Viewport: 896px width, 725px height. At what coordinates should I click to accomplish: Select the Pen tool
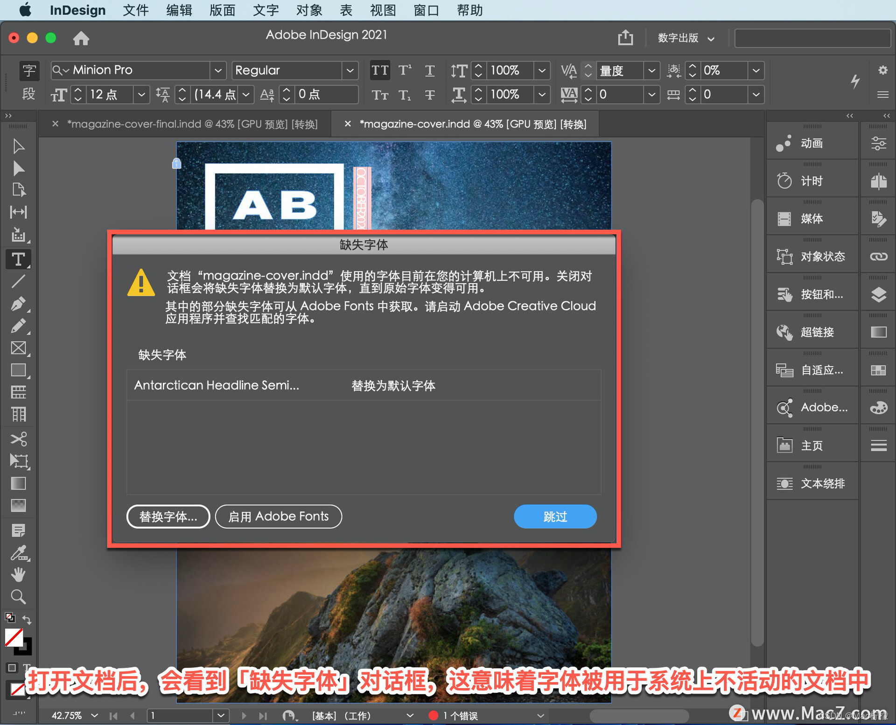point(18,304)
